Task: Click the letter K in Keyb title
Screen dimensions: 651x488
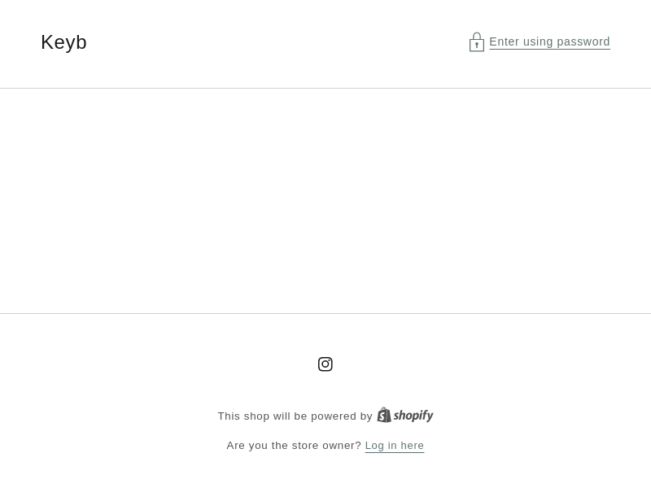Action: pyautogui.click(x=47, y=42)
